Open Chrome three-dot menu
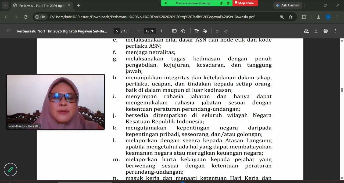 [338, 17]
